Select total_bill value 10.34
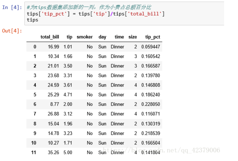The height and width of the screenshot is (161, 238). [x=53, y=57]
